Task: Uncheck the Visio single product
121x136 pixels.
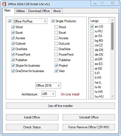Action: [x=56, y=71]
